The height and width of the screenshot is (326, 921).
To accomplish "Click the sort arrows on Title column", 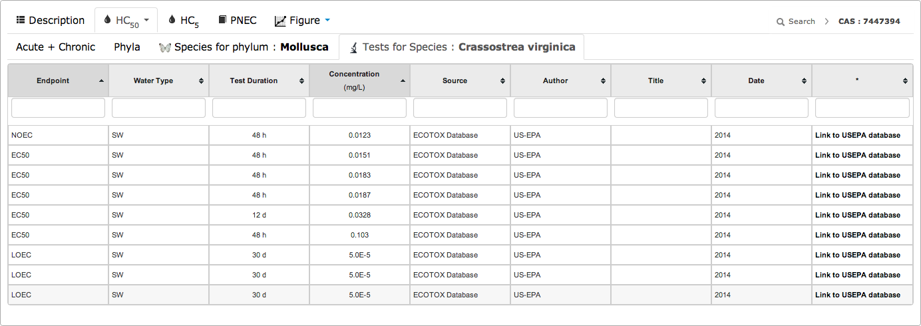I will 703,81.
